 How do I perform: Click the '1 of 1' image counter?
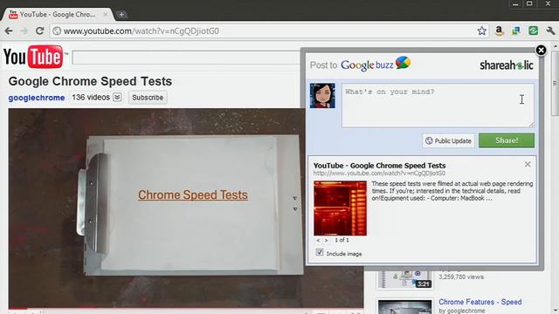pos(342,241)
